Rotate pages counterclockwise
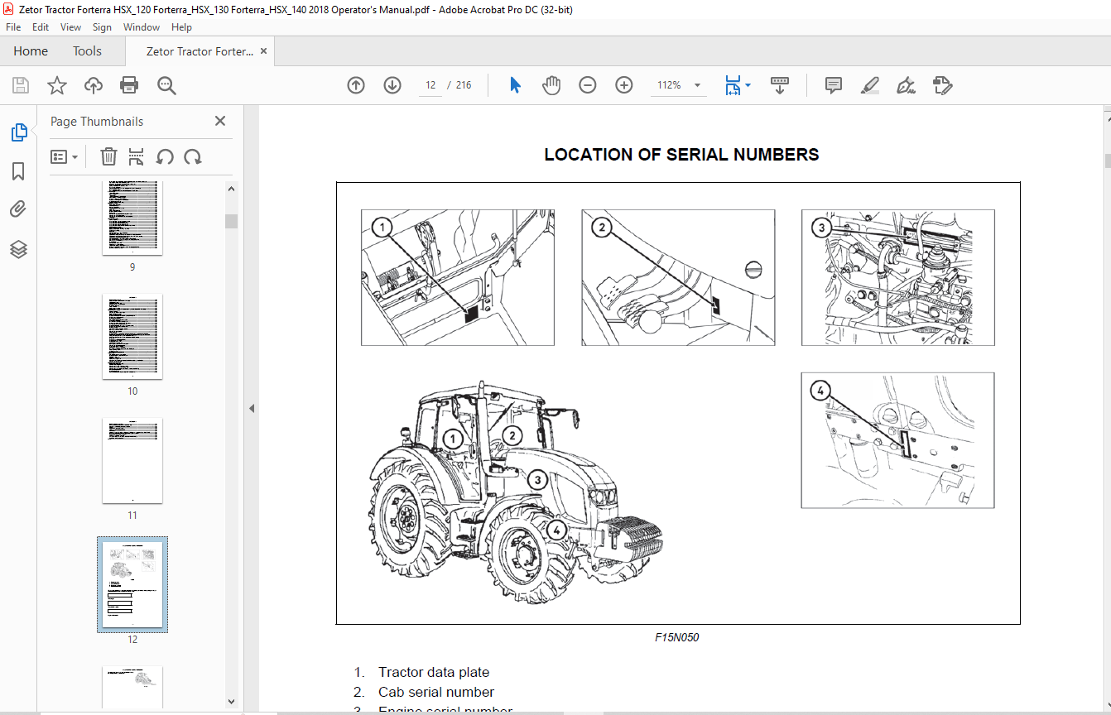This screenshot has width=1111, height=715. coord(165,156)
